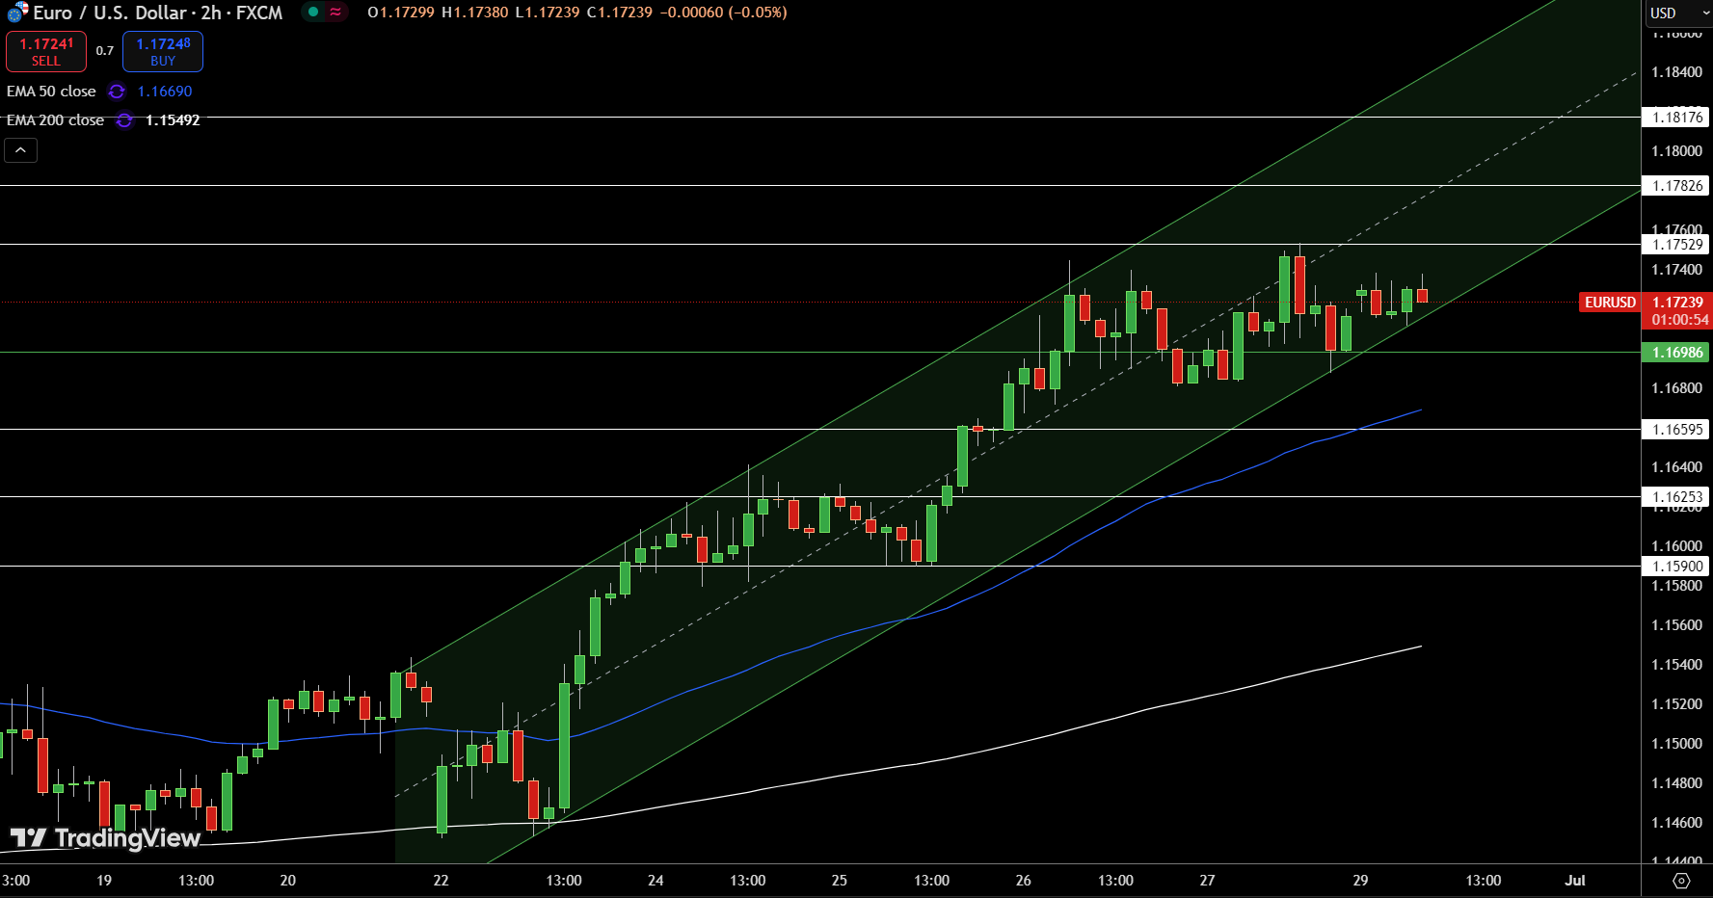Open the TradingView logo link
Viewport: 1713px width, 898px height.
click(x=105, y=838)
